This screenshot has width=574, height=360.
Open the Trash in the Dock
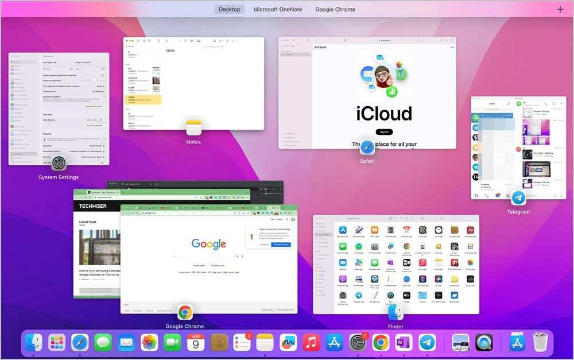(540, 342)
